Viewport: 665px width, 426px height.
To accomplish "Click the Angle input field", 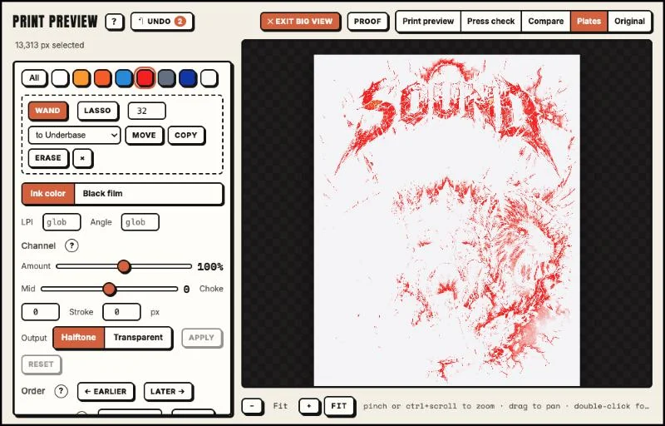I will (x=140, y=222).
